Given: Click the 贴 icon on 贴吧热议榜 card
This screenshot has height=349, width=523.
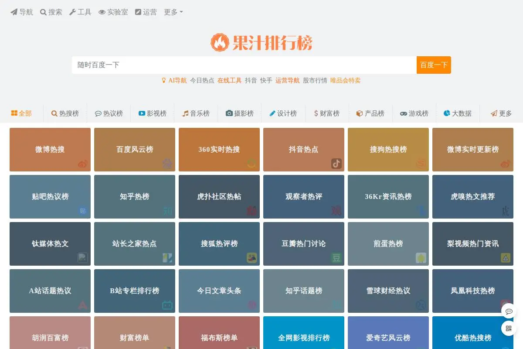Looking at the screenshot, I should point(83,211).
